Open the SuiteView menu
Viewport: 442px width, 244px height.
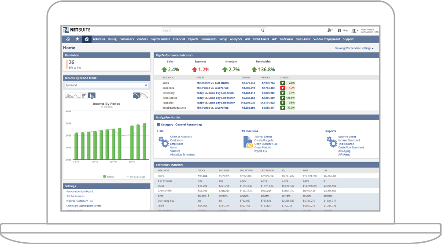coord(286,39)
